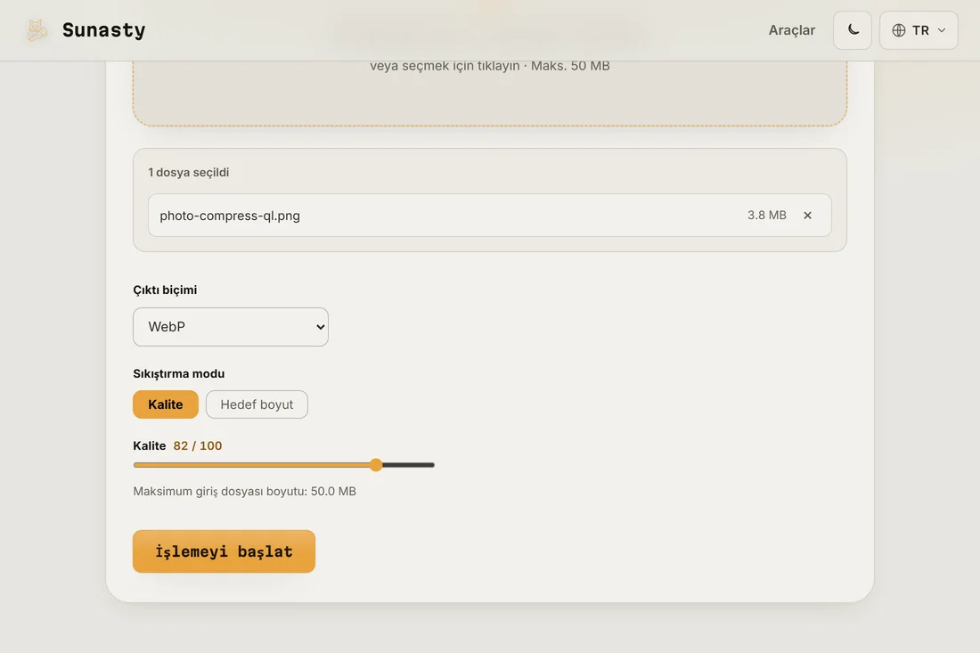Remove photo-compress-ql.png with the X icon
980x653 pixels.
[x=807, y=215]
